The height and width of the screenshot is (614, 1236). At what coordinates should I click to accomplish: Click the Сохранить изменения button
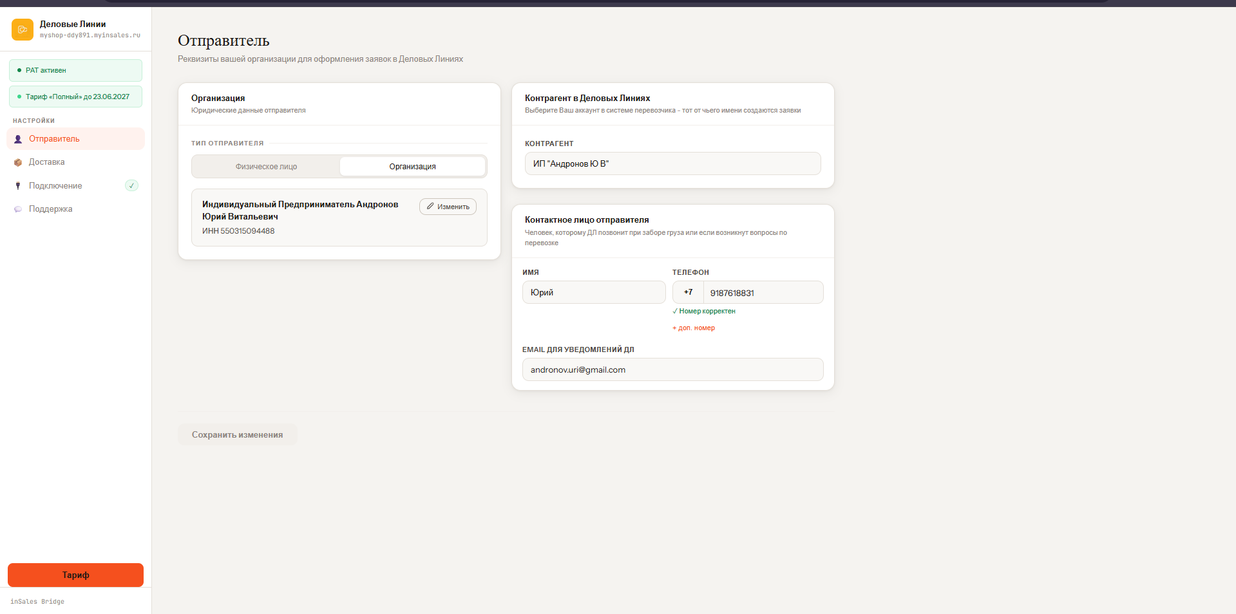237,435
